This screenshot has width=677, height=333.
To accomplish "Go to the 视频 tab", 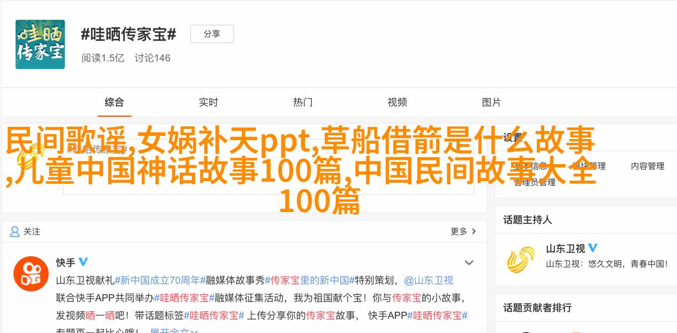I will click(397, 102).
